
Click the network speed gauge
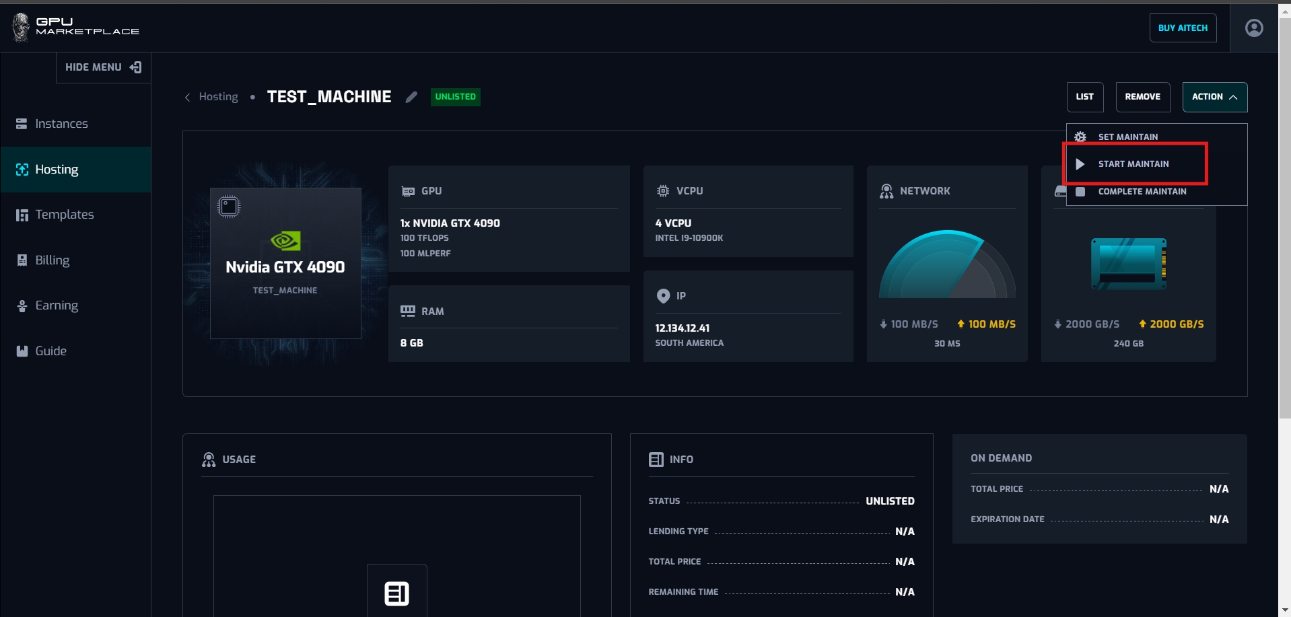point(946,266)
